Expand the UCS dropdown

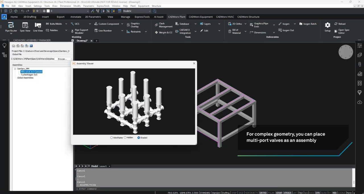[90, 24]
